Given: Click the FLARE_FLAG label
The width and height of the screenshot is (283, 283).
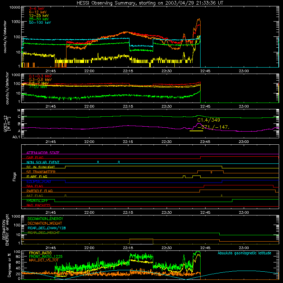Looking at the screenshot, I should [x=37, y=177].
